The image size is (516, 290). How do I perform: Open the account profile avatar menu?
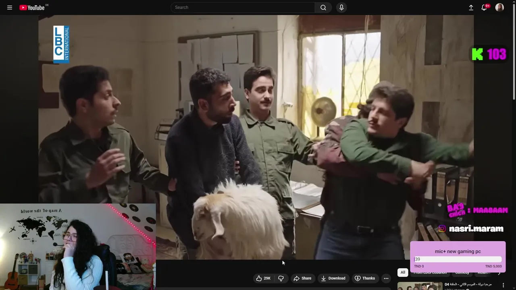pyautogui.click(x=499, y=7)
